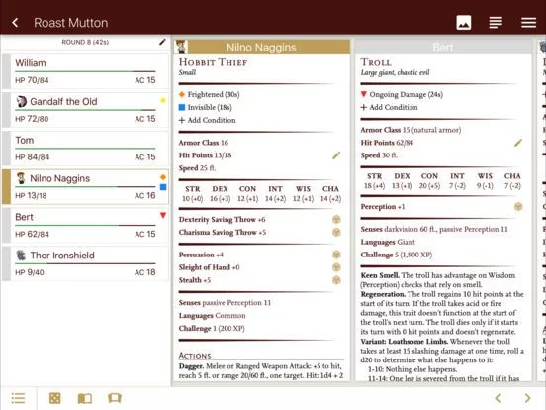Click Nilno's blue square marker in list
The height and width of the screenshot is (410, 546).
coord(162,187)
